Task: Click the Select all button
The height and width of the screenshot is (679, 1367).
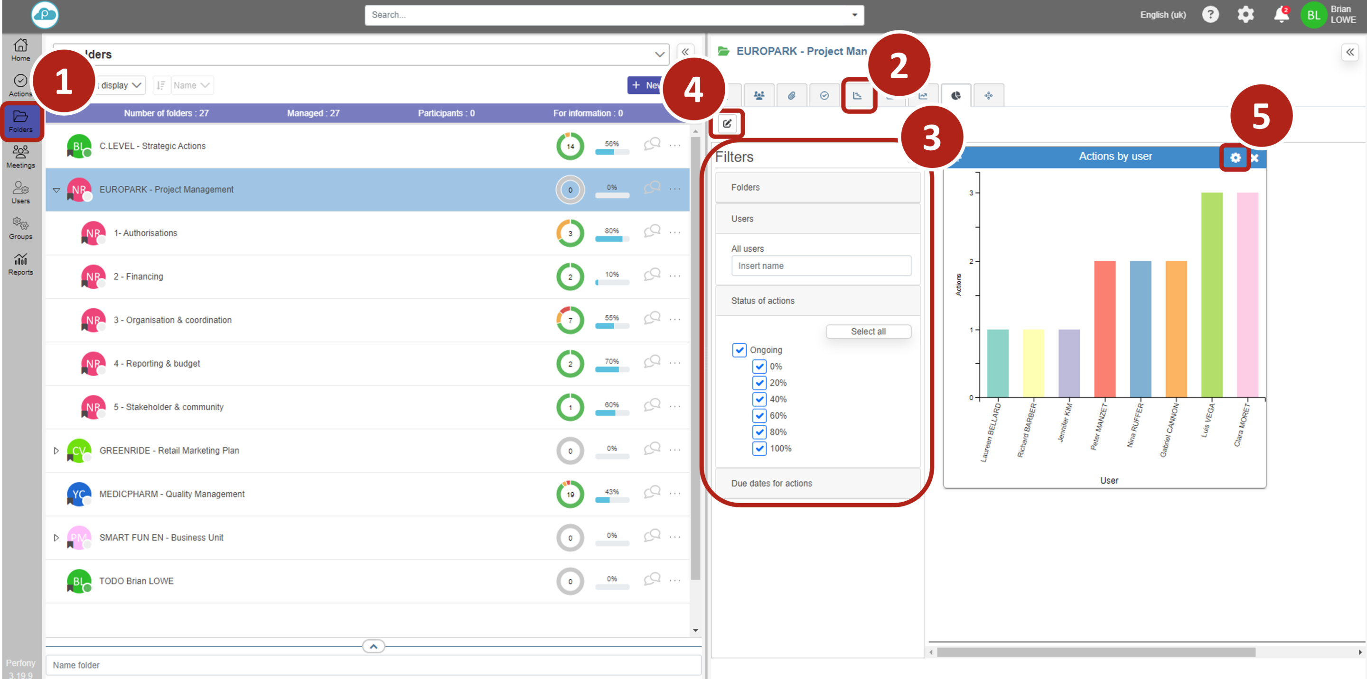Action: 868,331
